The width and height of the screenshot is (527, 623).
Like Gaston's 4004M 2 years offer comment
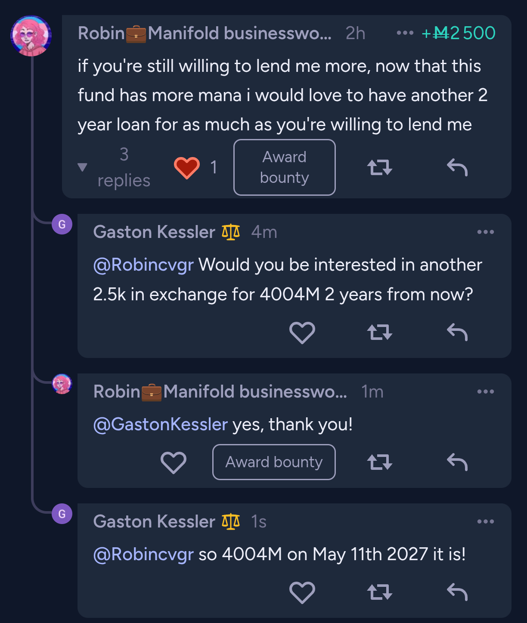(x=302, y=333)
